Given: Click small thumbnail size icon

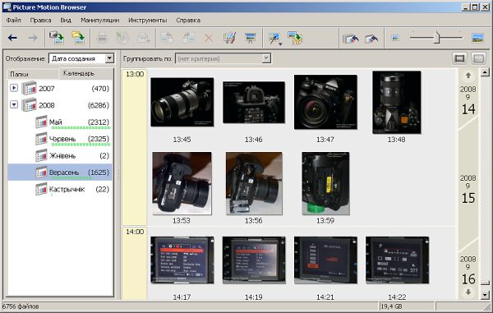Looking at the screenshot, I should coord(395,38).
